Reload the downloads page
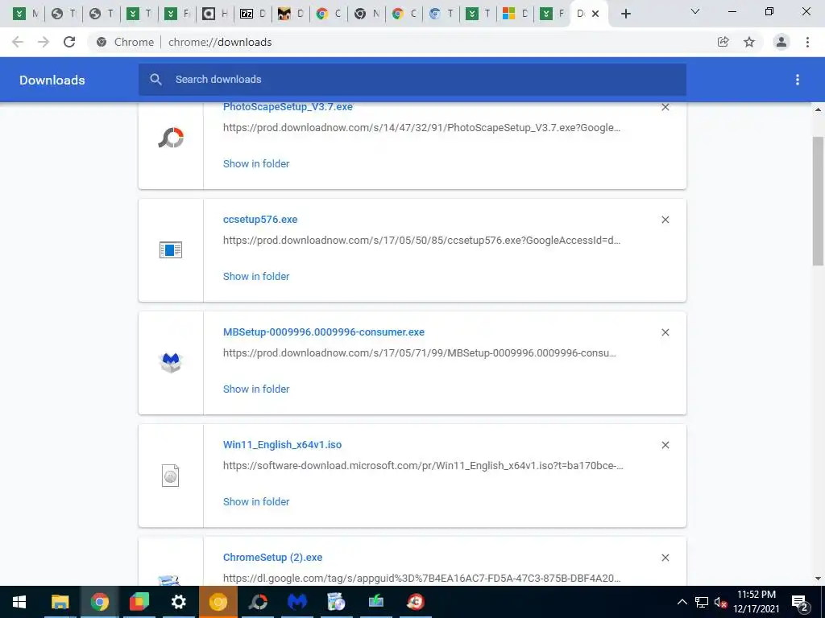Screen dimensions: 825x618 click(x=69, y=42)
